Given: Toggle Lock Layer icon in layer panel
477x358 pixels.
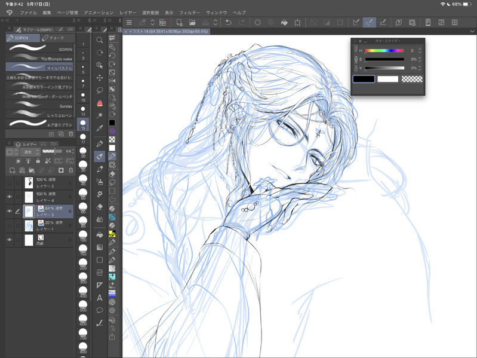Looking at the screenshot, I should [38, 161].
